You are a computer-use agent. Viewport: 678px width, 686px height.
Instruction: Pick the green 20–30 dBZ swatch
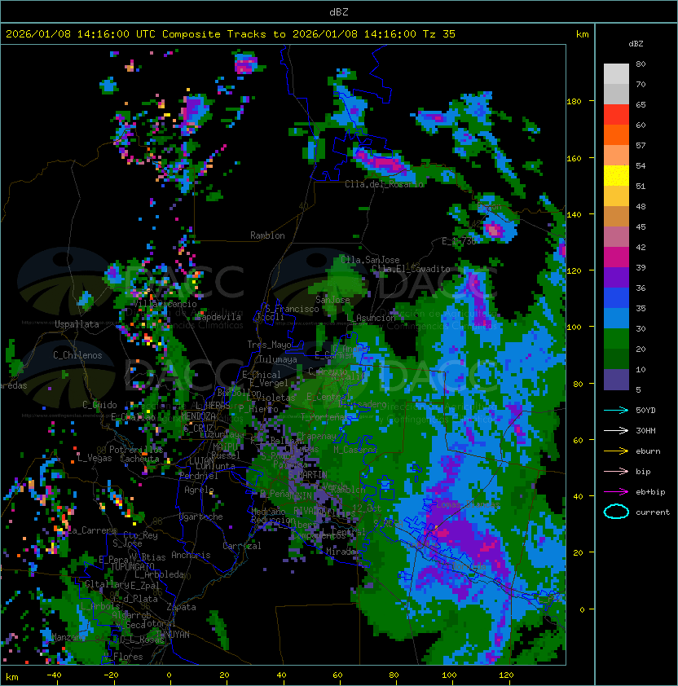point(616,339)
